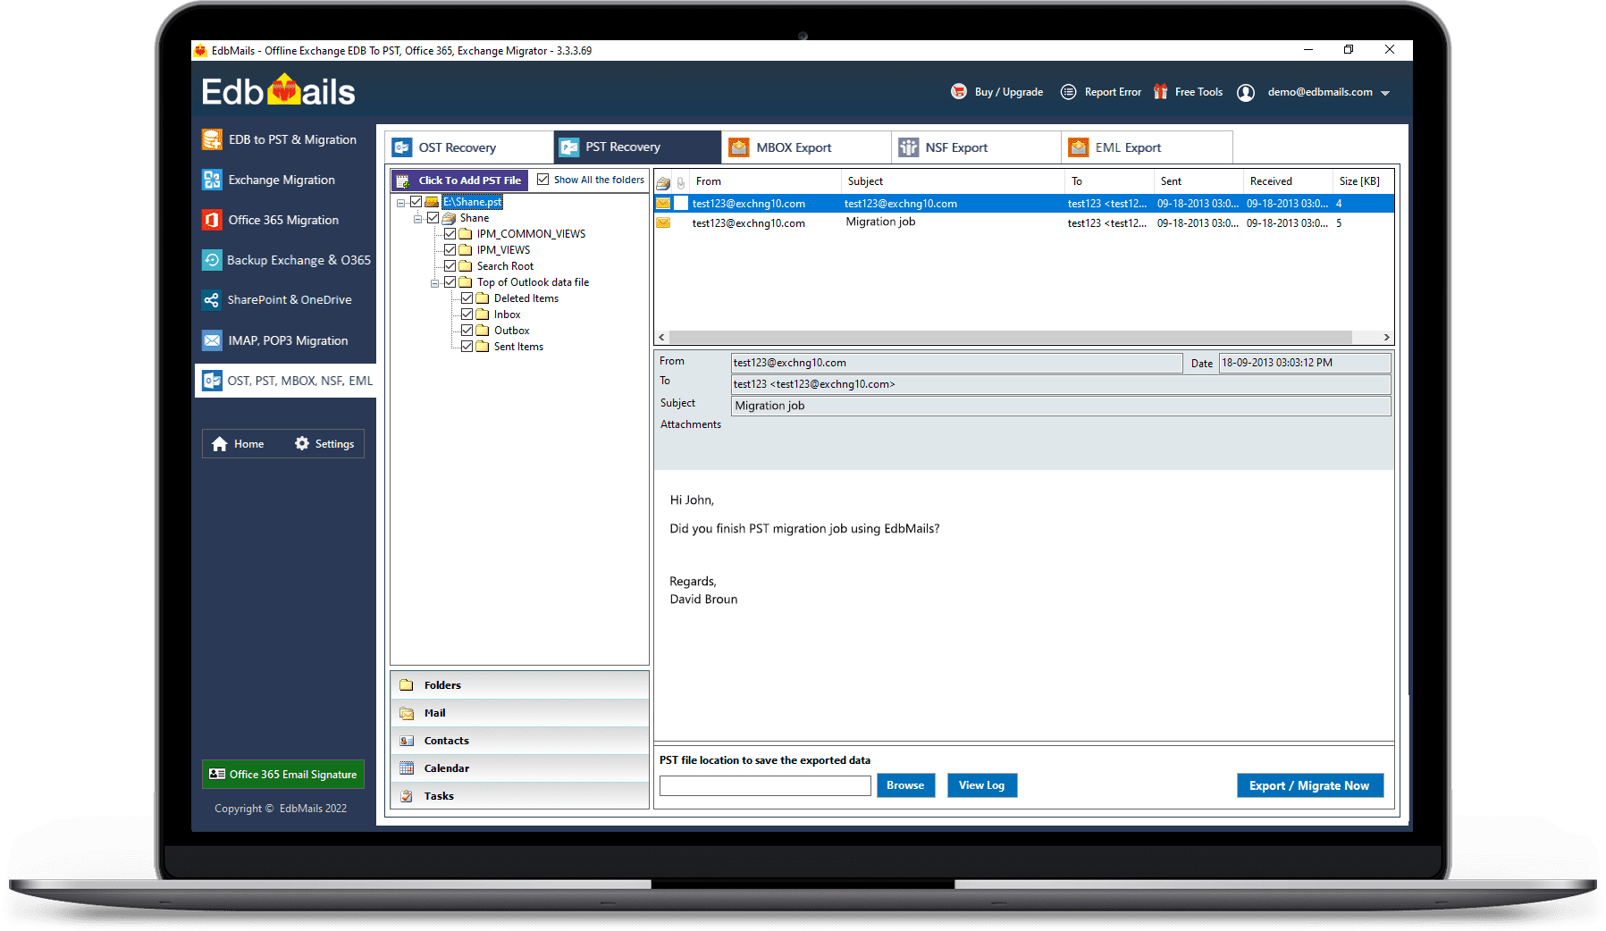Click the Contacts pane icon
Screen dimensions: 1606x931
407,741
